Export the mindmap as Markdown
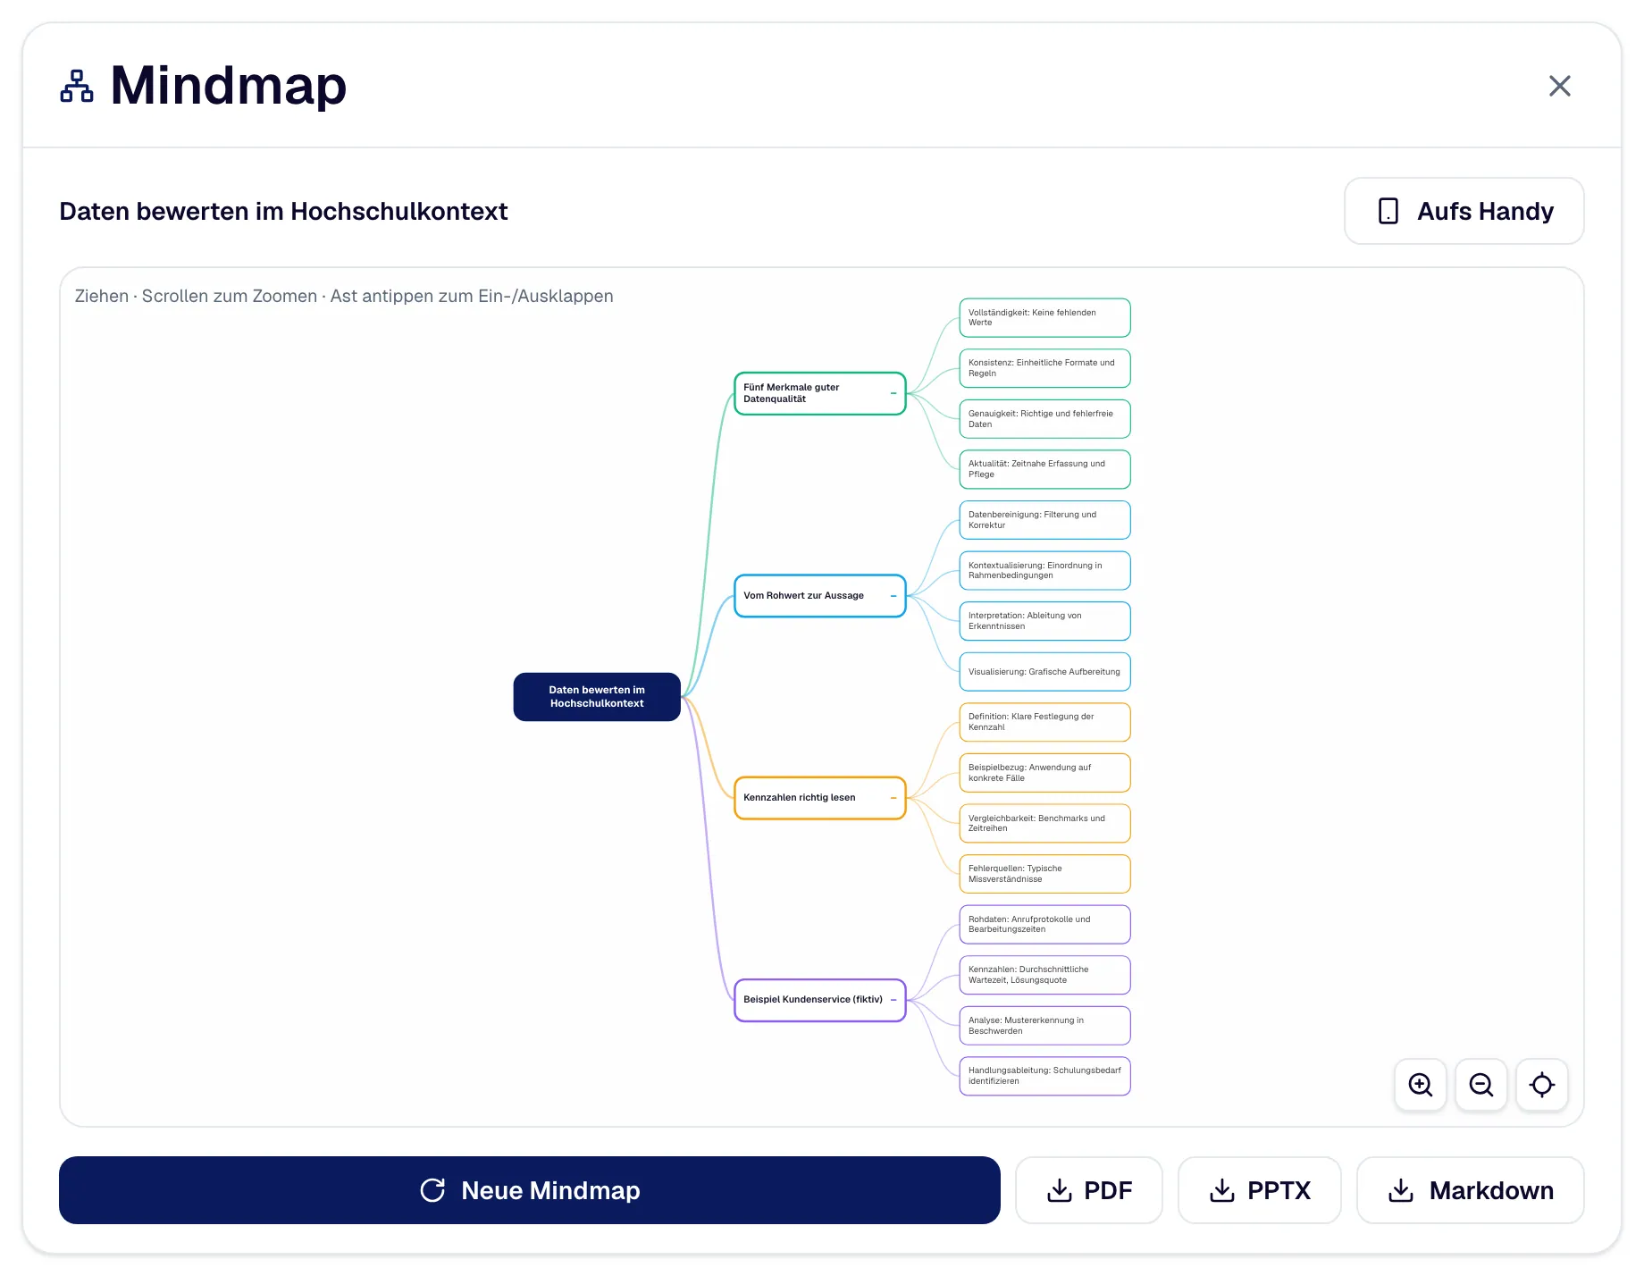The image size is (1644, 1276). point(1471,1190)
